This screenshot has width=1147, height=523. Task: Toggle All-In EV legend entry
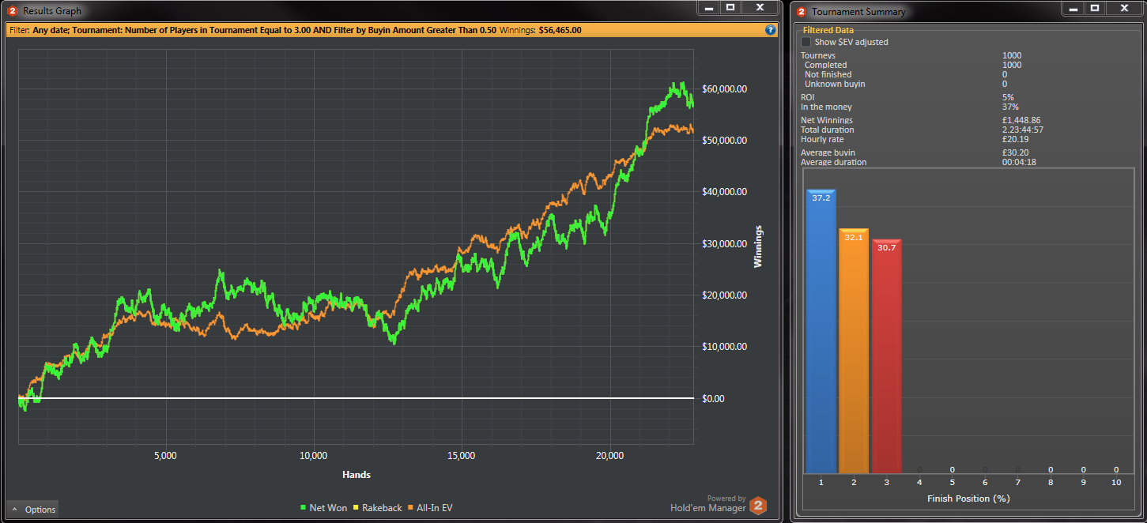[x=430, y=508]
